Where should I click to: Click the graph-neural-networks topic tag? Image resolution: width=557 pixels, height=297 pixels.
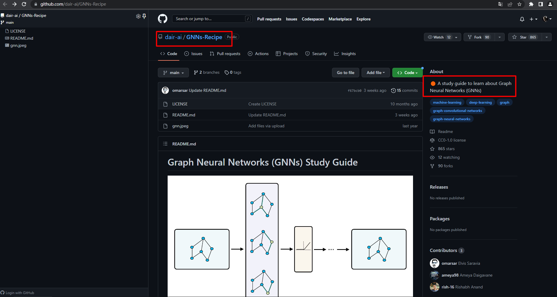point(451,119)
